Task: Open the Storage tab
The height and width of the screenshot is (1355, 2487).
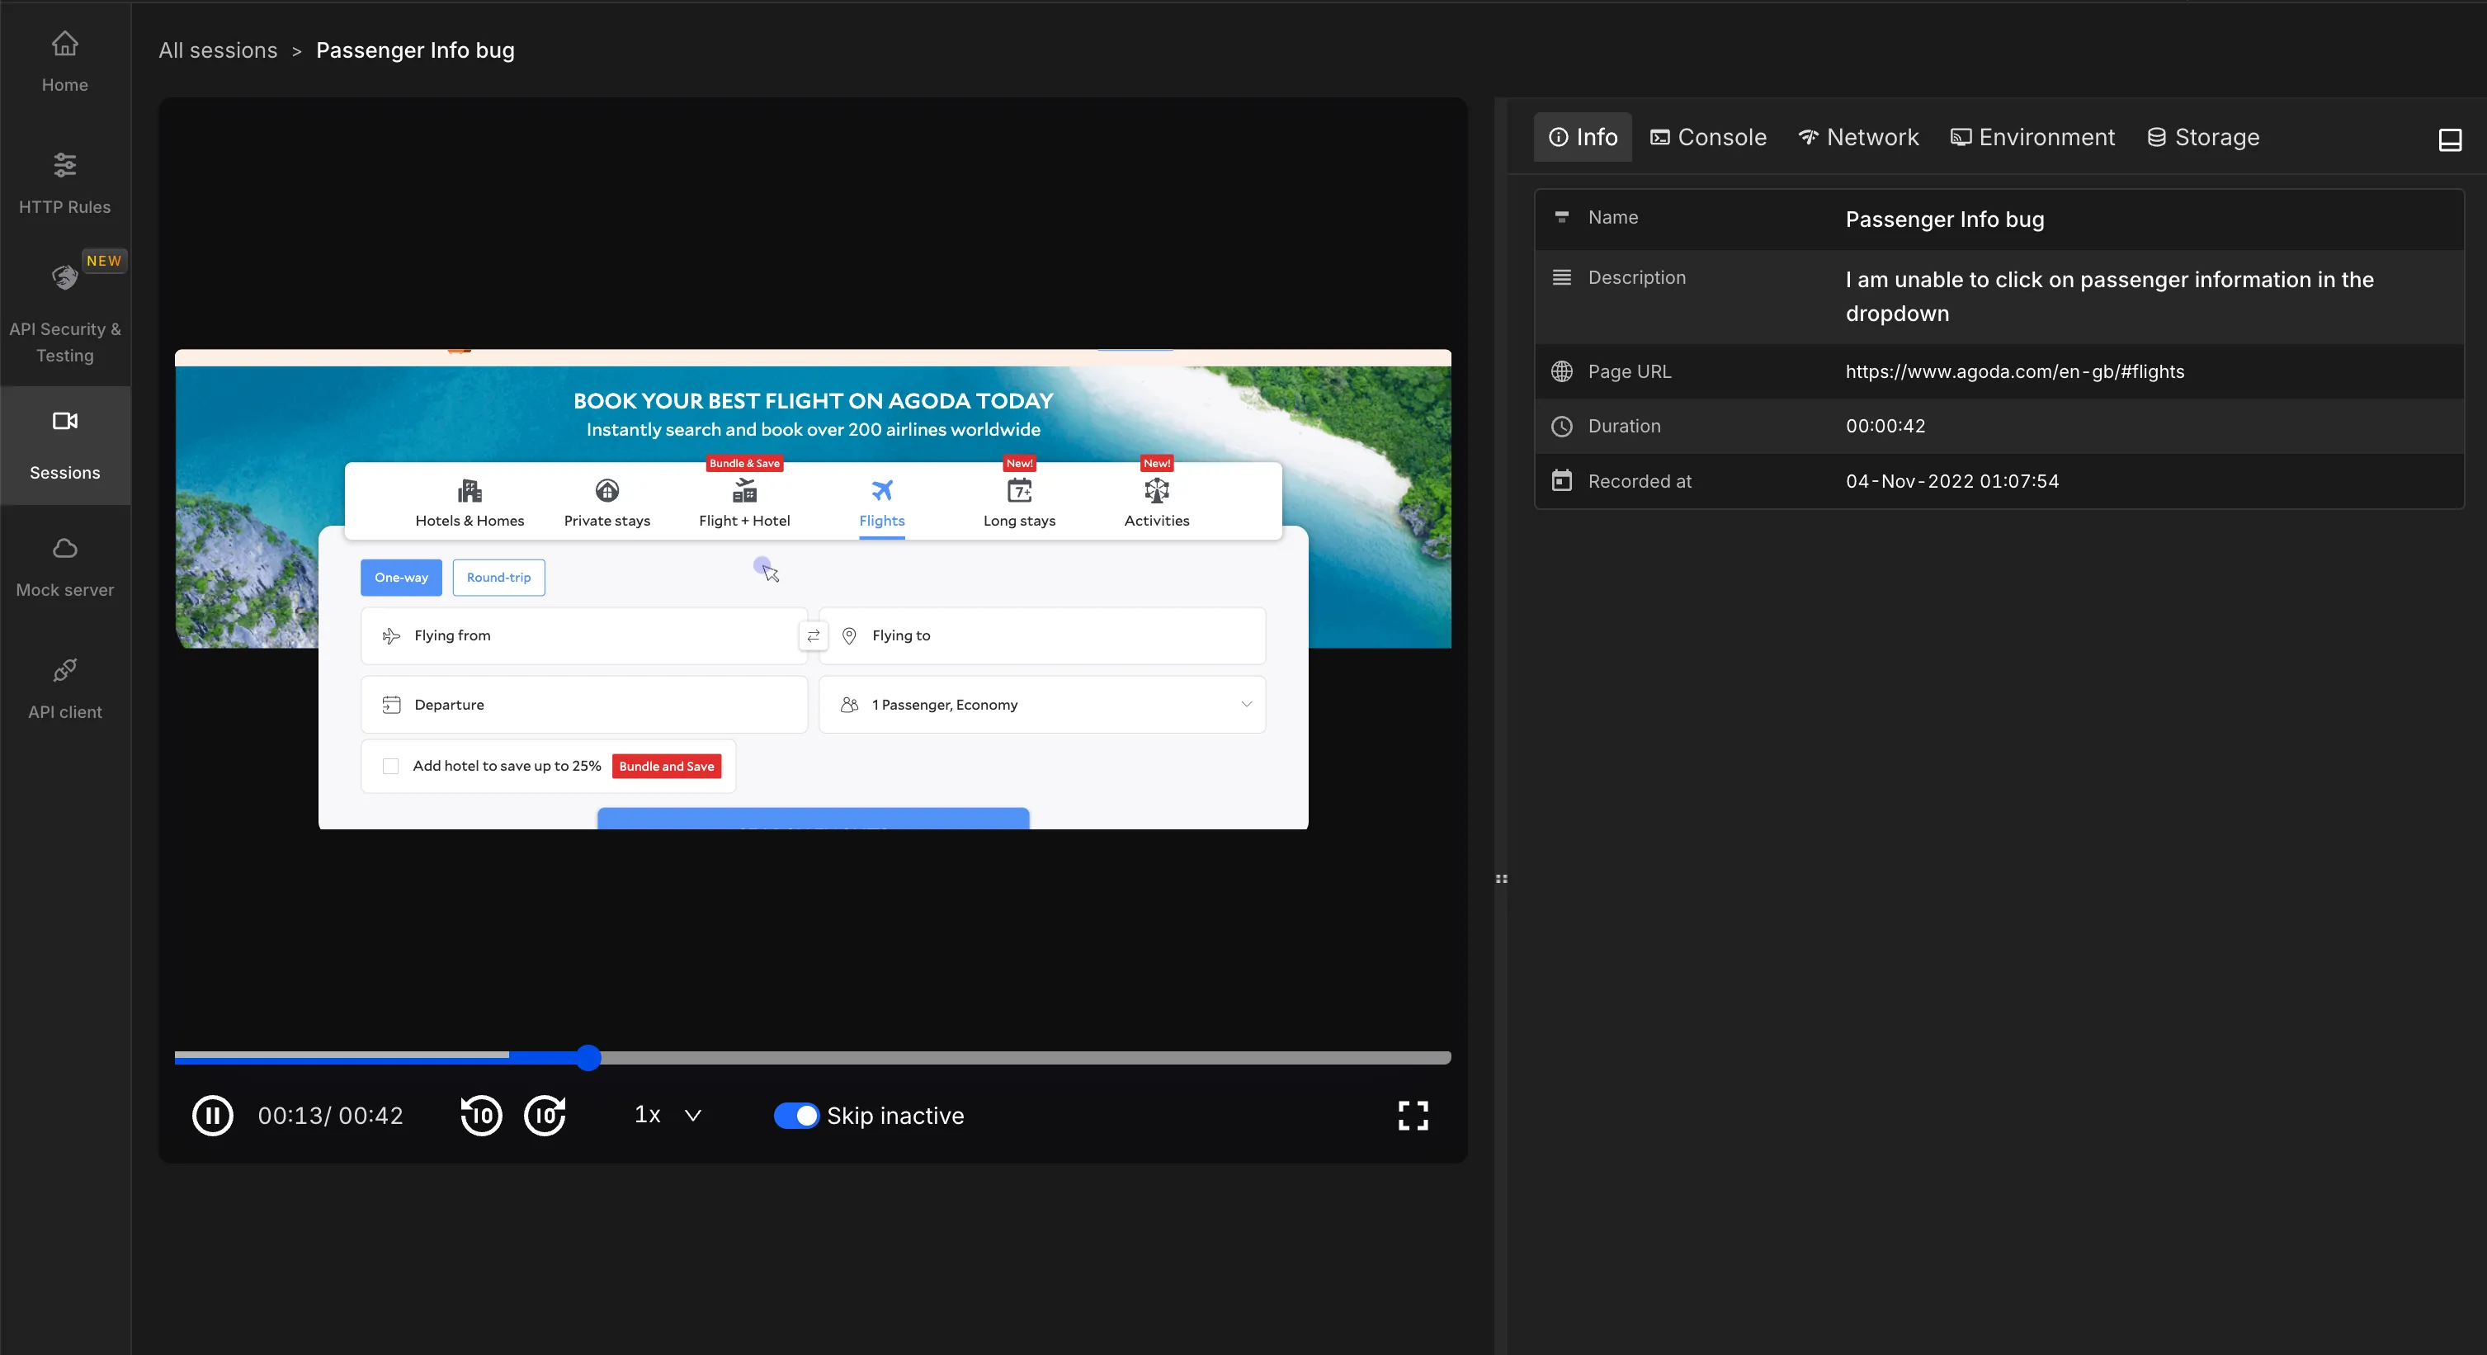Action: point(2202,137)
